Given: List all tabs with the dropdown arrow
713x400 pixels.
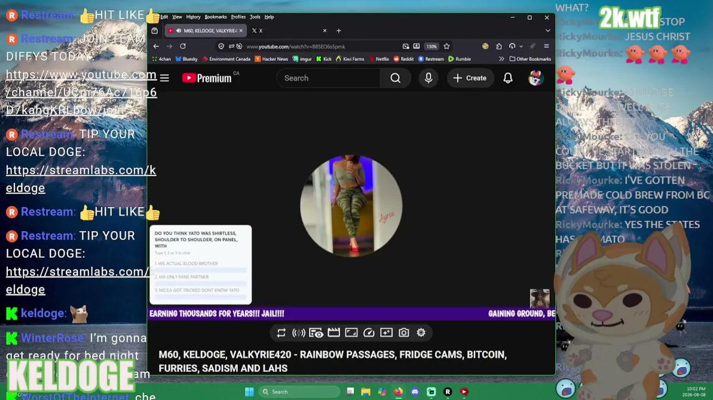Looking at the screenshot, I should click(x=547, y=31).
